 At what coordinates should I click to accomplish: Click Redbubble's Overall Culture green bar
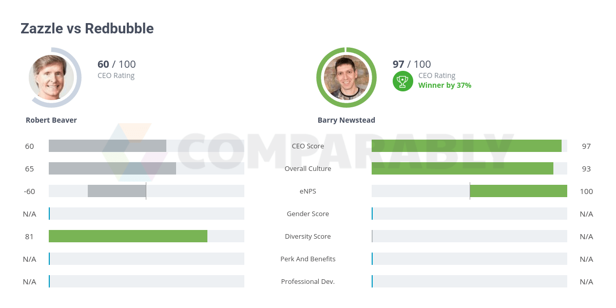coord(462,168)
